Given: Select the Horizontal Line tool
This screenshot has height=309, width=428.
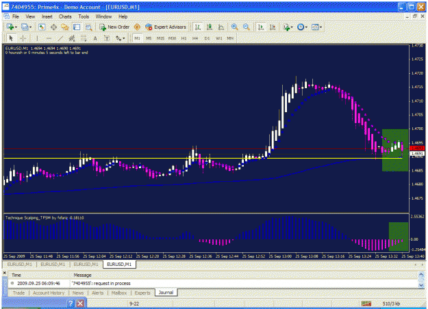Looking at the screenshot, I should coord(49,38).
